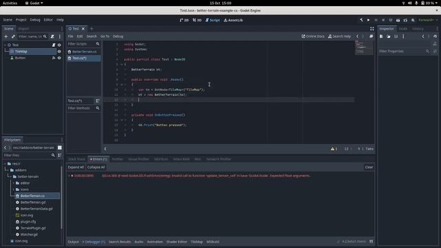Switch to the Import dock tab
This screenshot has width=441, height=248.
click(23, 29)
